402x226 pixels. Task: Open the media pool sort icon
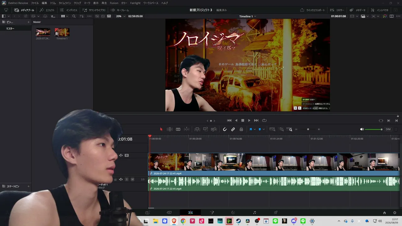point(82,16)
